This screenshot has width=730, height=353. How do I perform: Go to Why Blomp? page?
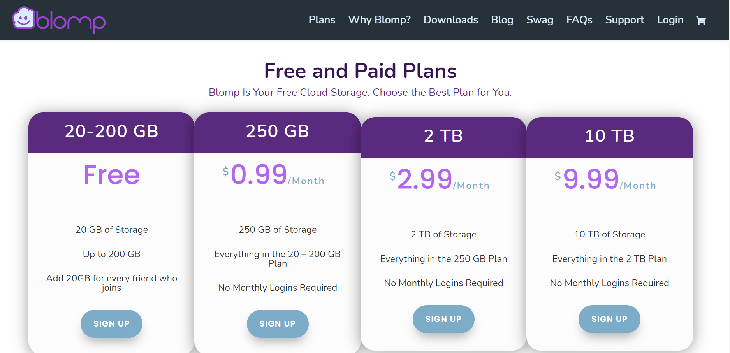[379, 20]
